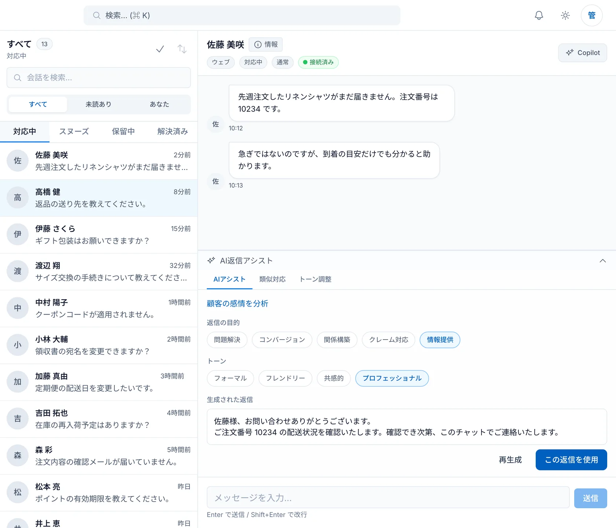Focus the メッセージを入力 field

coord(388,498)
